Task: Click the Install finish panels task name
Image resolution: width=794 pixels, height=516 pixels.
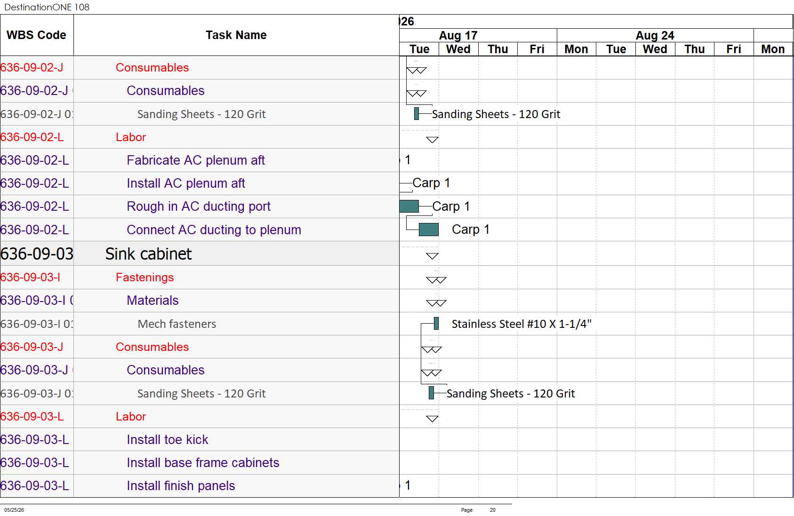Action: (x=181, y=486)
